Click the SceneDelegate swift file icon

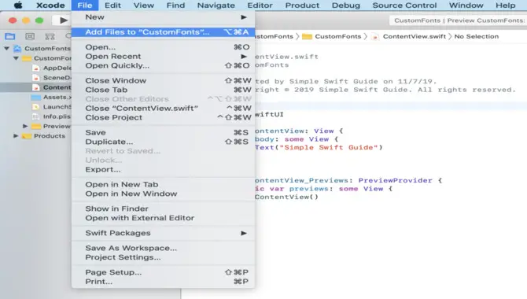click(36, 78)
